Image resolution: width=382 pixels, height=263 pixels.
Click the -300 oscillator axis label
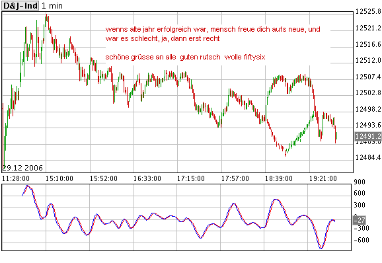[x=362, y=228]
